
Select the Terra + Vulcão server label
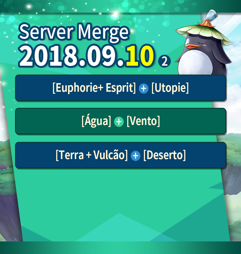[x=92, y=155]
